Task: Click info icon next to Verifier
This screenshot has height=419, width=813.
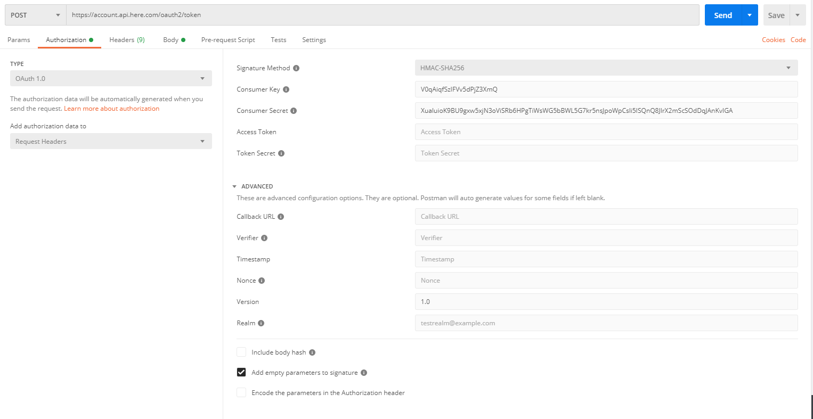Action: (264, 238)
